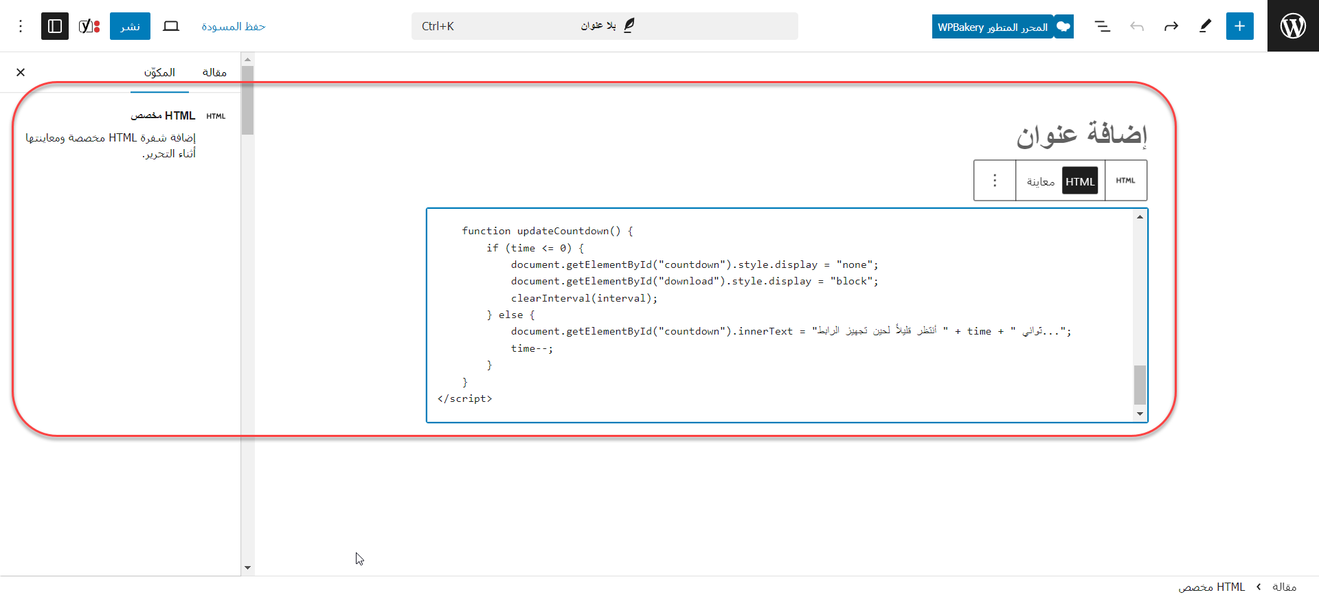Select the المكوّن sidebar tab
This screenshot has height=597, width=1319.
point(159,72)
